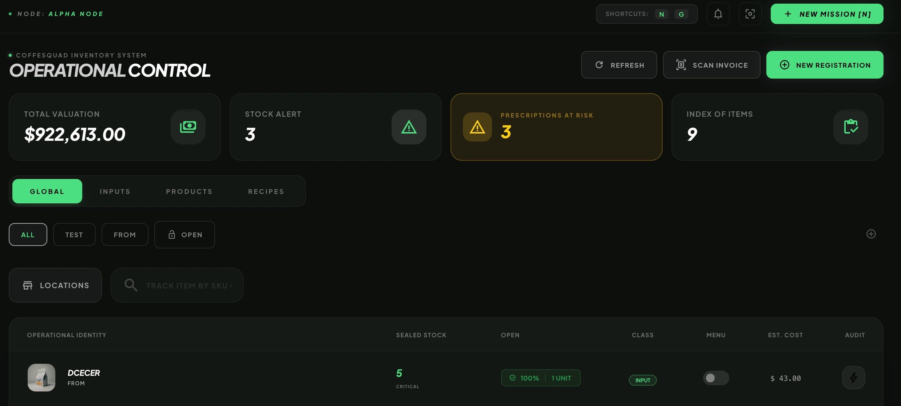Click the DCECER audit lightning bolt icon
901x406 pixels.
(853, 378)
